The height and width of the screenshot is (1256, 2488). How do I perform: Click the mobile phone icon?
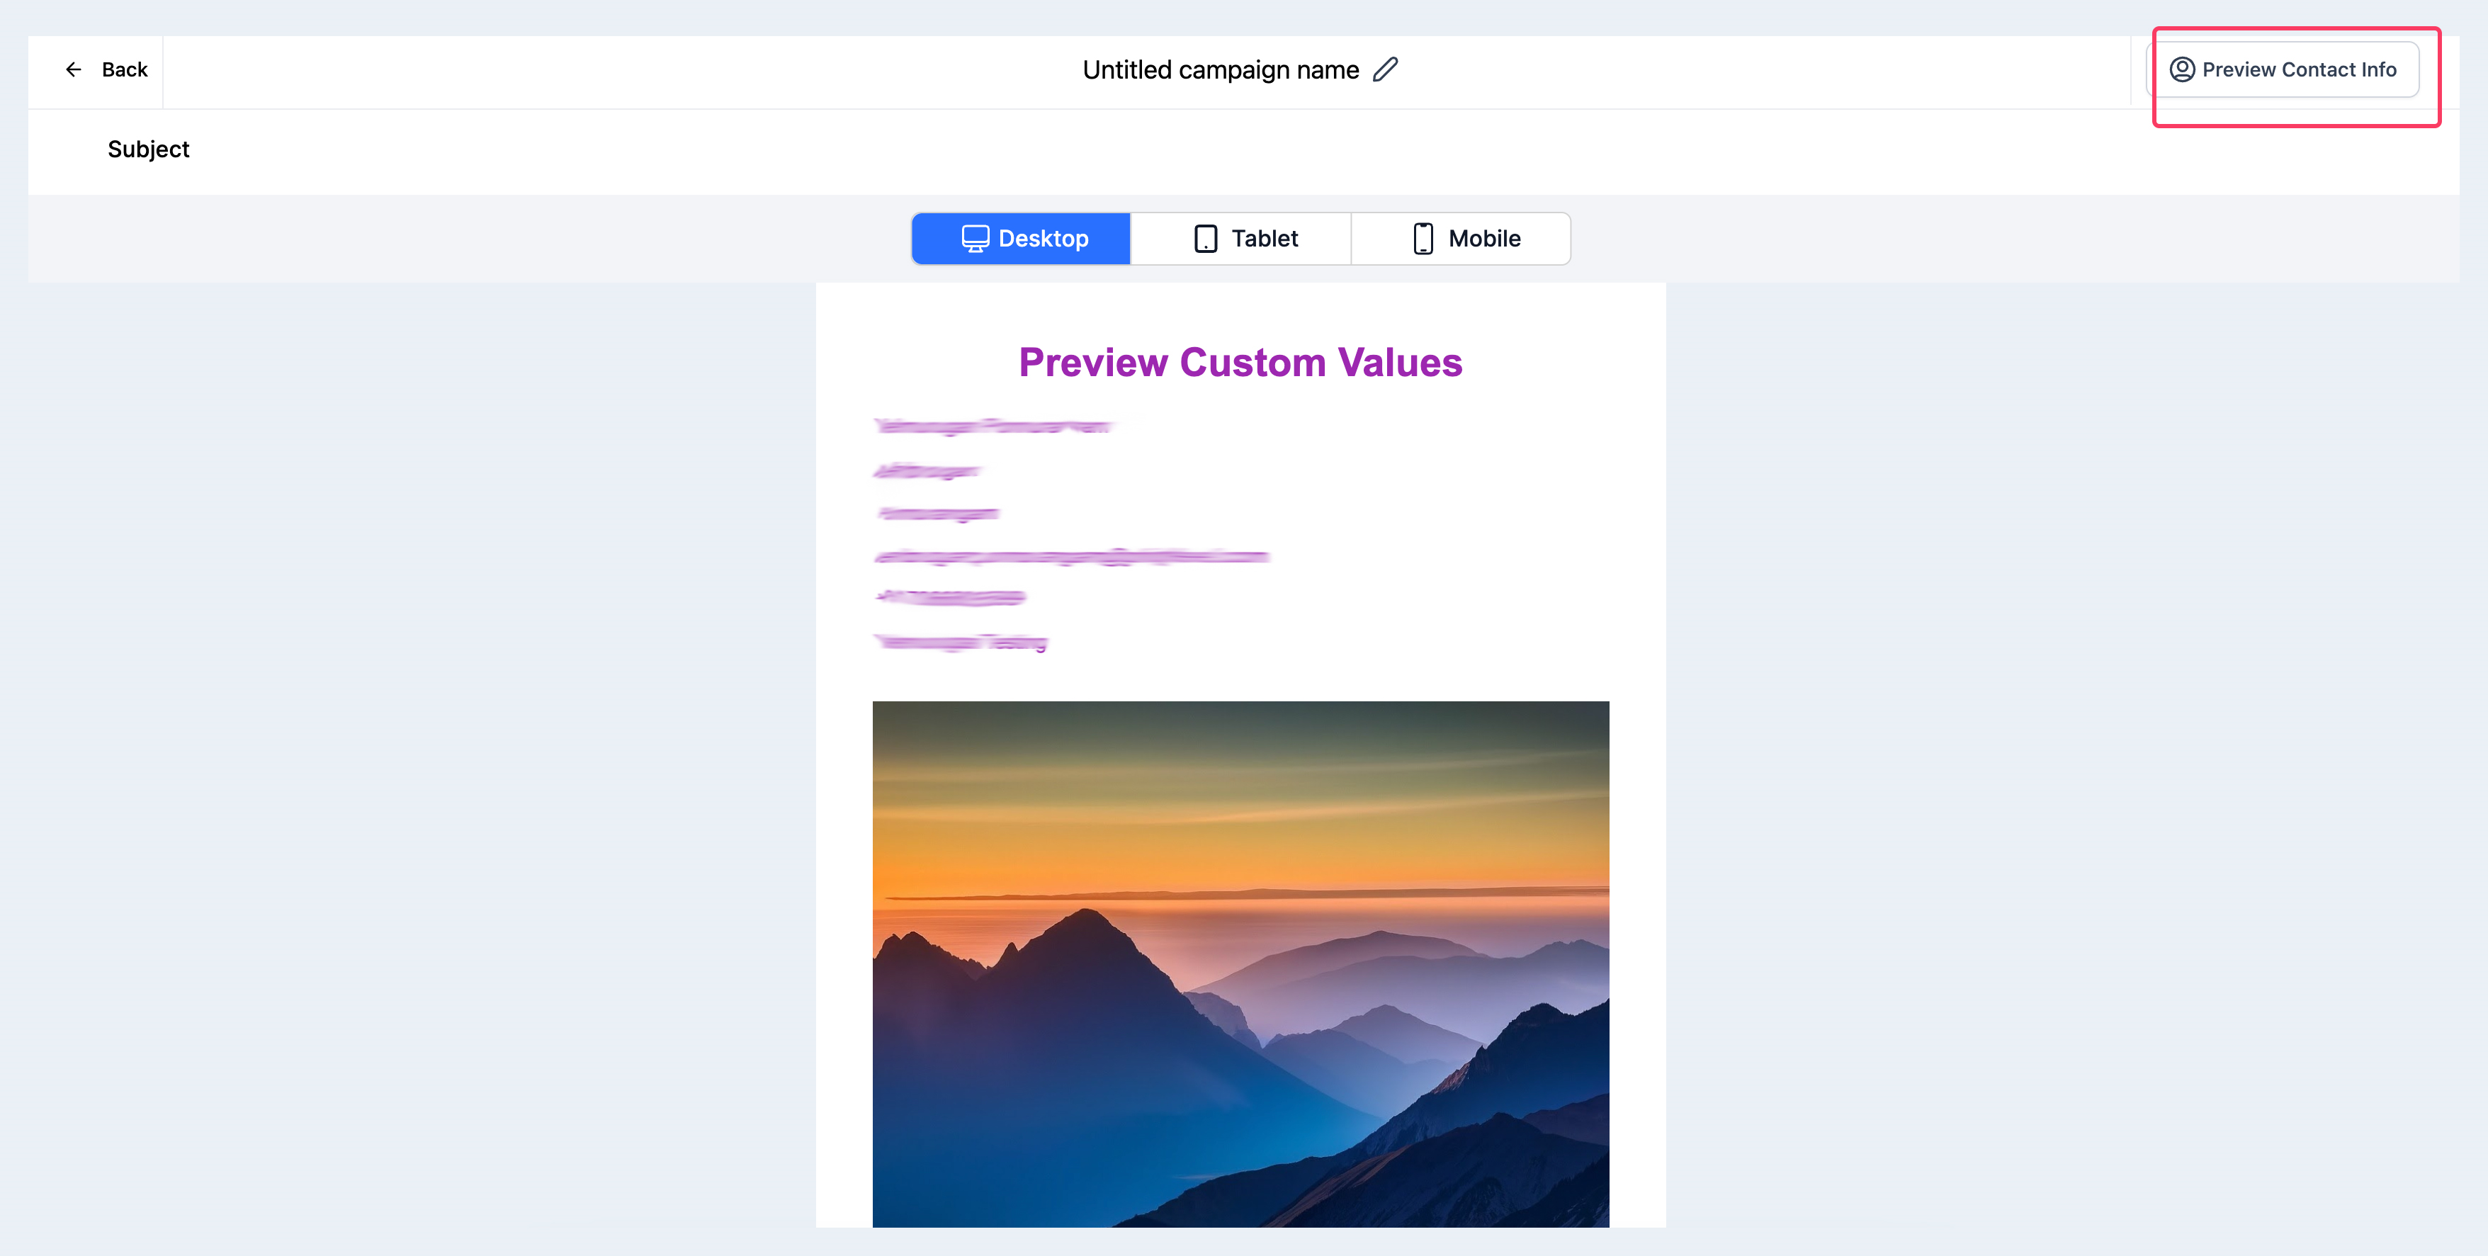pos(1423,239)
